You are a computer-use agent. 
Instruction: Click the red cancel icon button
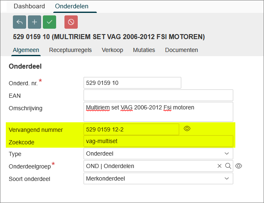(x=71, y=22)
